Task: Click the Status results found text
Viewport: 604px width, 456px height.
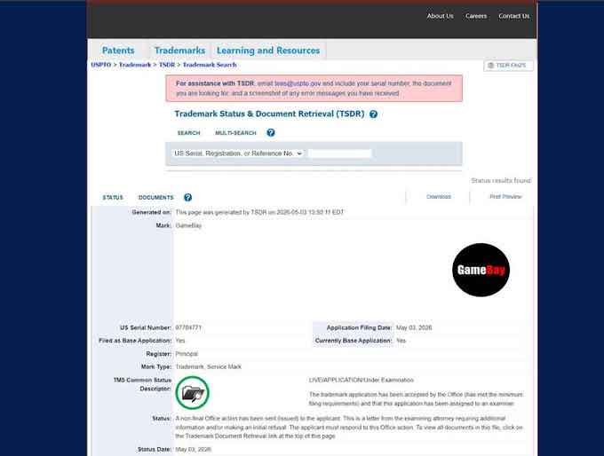Action: (x=501, y=180)
